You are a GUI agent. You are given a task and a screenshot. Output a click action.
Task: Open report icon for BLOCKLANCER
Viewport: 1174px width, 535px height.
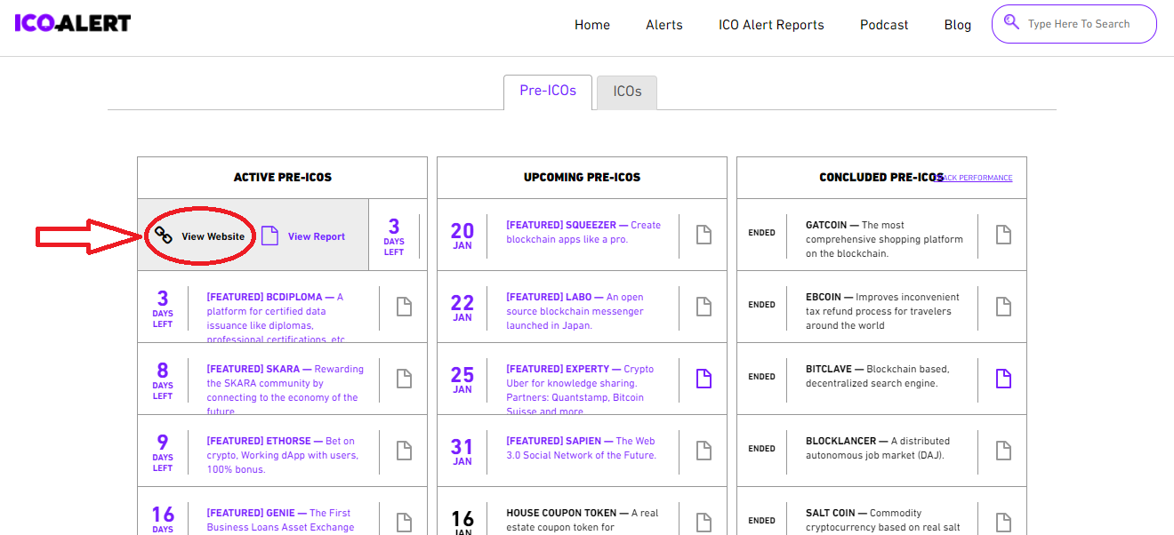[x=1003, y=451]
